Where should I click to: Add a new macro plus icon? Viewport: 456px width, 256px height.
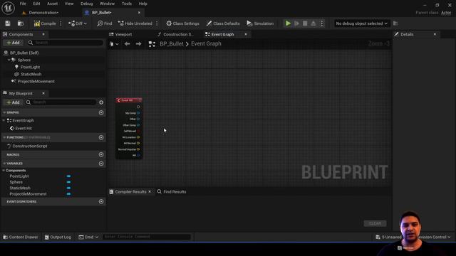click(x=101, y=155)
